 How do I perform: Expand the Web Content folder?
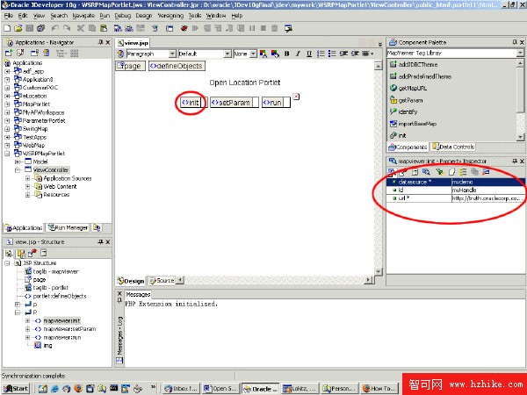[x=28, y=186]
